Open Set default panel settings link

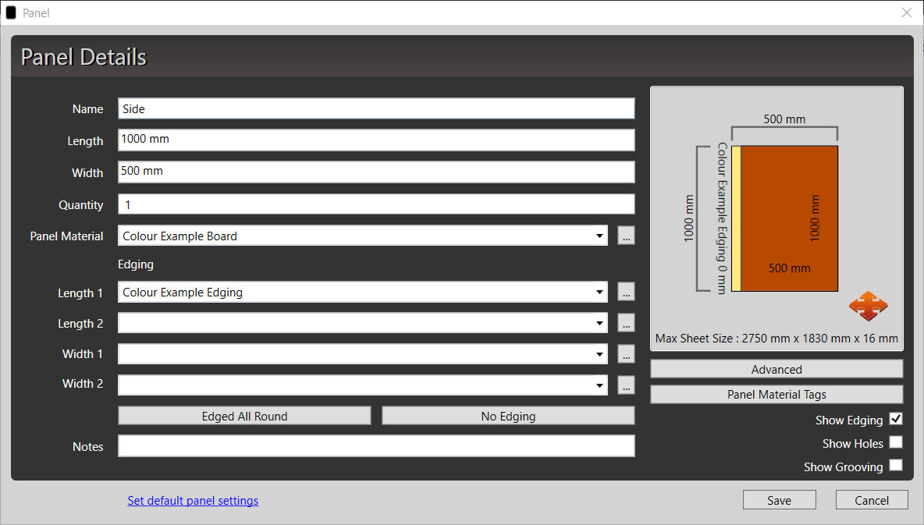click(x=193, y=500)
